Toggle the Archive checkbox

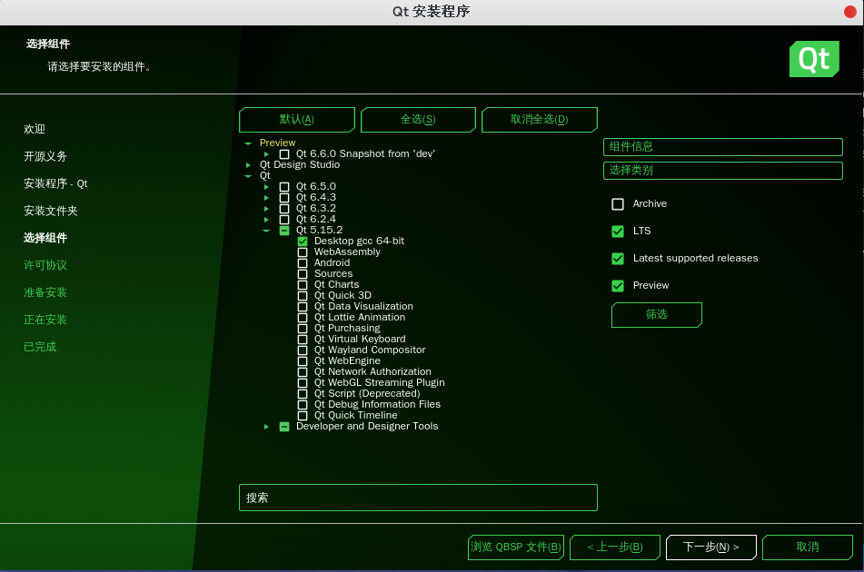[618, 204]
